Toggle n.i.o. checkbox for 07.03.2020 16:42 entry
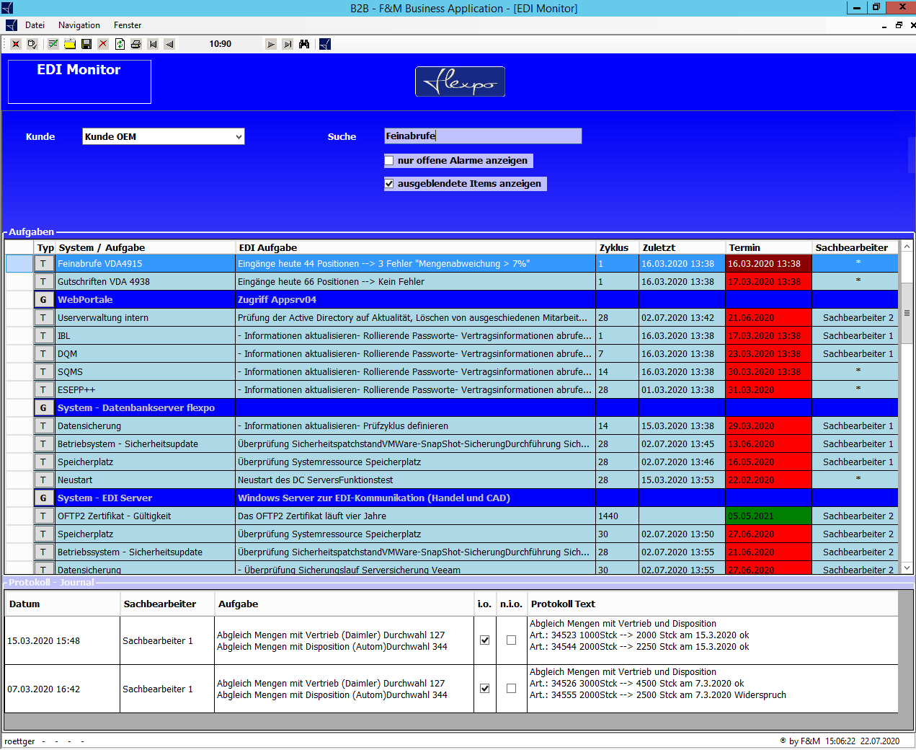916x750 pixels. 512,689
